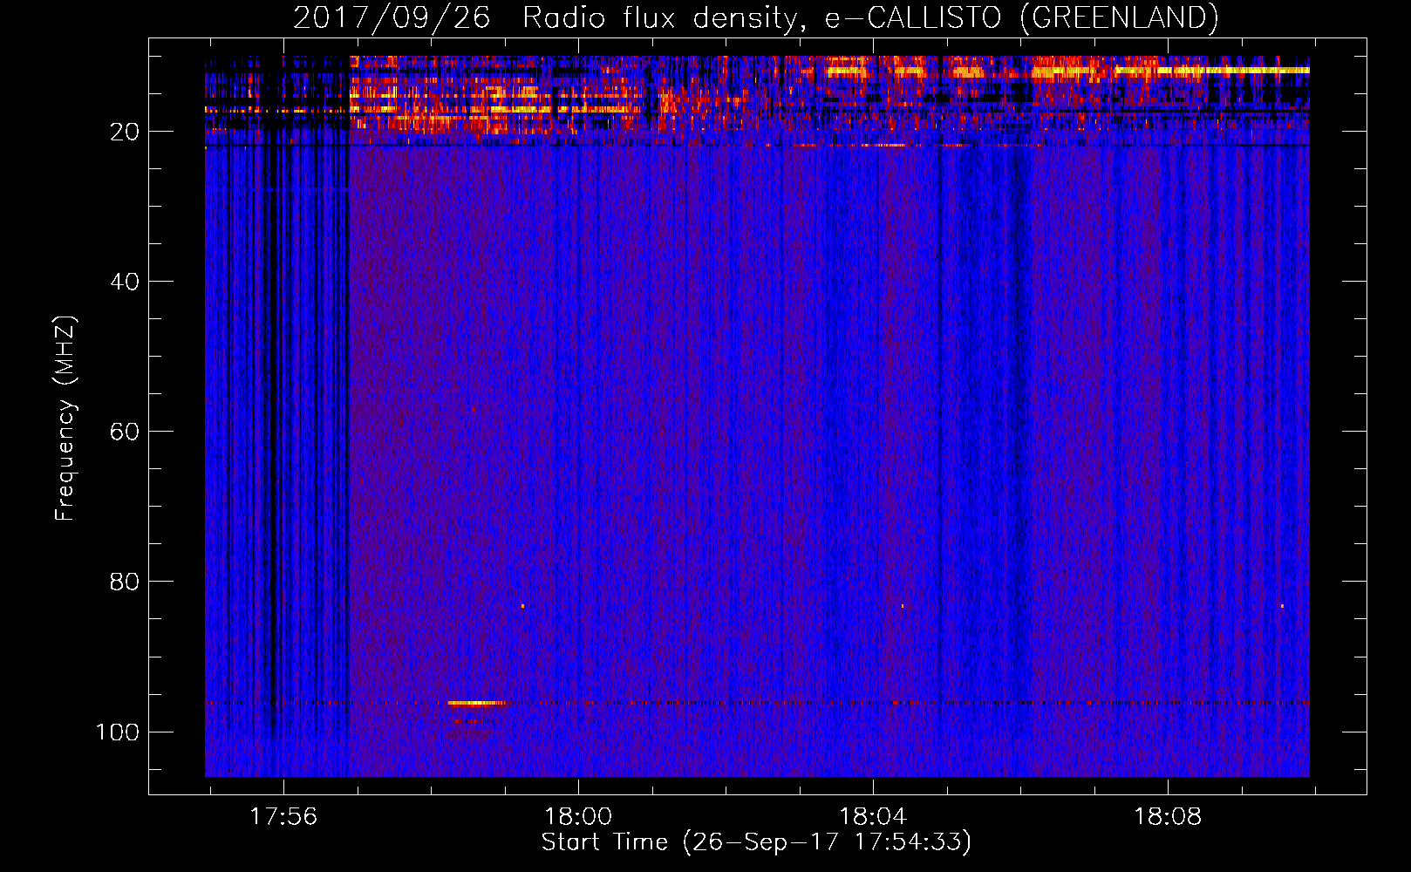The image size is (1411, 872).
Task: Click the date "2017/09/26" in the title
Action: coord(392,17)
